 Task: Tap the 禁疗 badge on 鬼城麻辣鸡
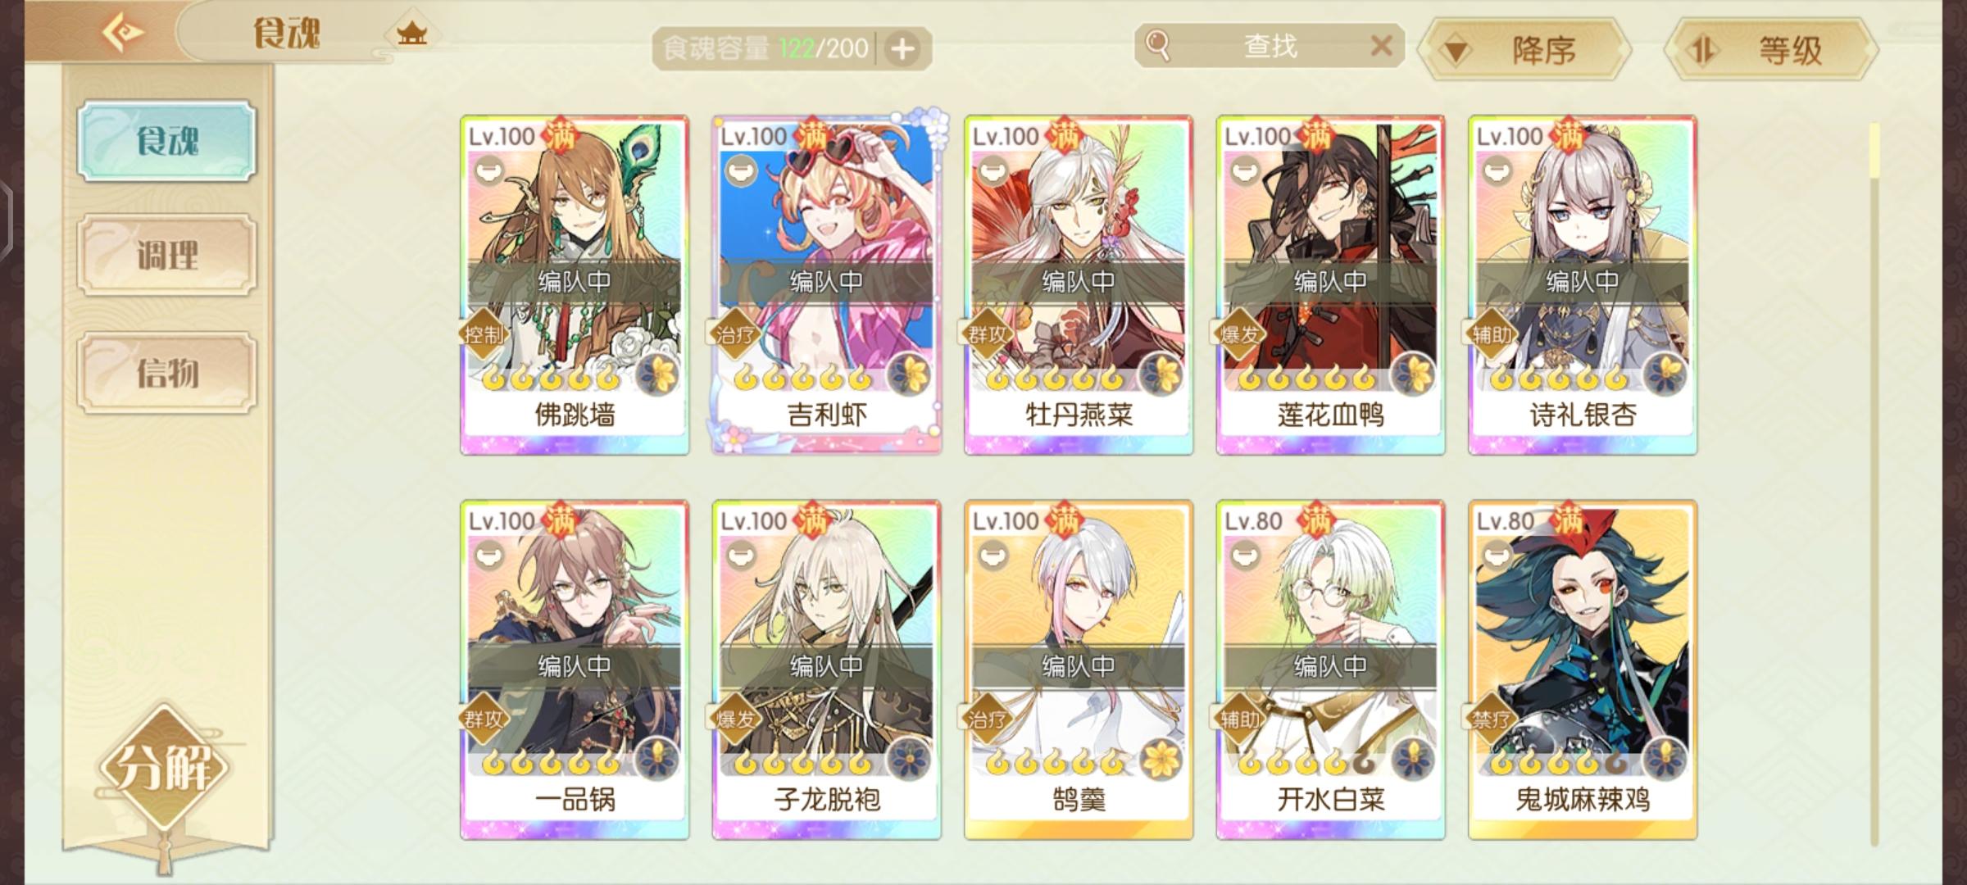pos(1491,719)
